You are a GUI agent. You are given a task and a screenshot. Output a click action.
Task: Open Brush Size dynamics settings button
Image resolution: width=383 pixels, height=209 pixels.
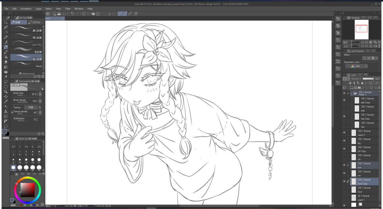click(40, 94)
